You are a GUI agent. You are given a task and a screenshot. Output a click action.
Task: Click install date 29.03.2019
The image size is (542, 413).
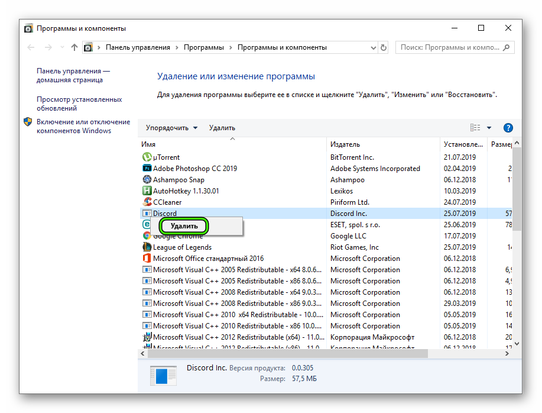point(460,304)
